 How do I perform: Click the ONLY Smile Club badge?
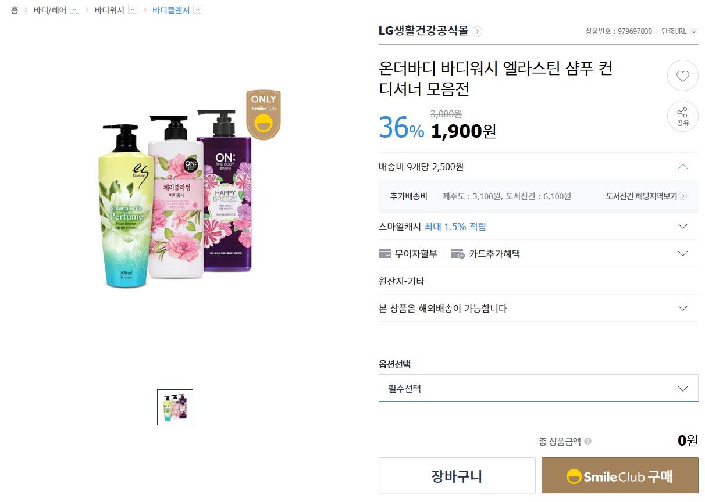tap(264, 114)
